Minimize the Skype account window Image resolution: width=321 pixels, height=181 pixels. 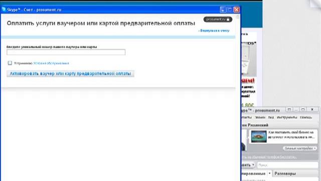(x=223, y=10)
